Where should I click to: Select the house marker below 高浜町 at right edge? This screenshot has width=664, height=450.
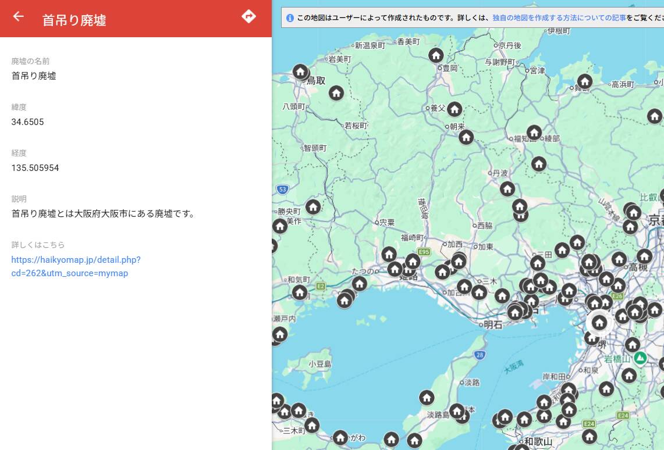[x=654, y=116]
